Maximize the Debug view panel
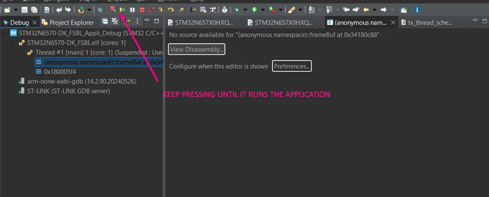 (x=156, y=21)
